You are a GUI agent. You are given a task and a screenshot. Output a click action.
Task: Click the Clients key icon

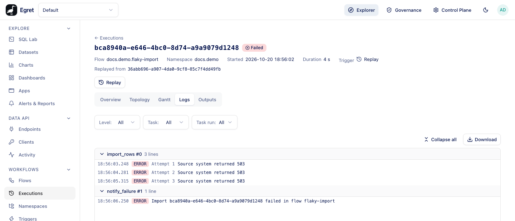coord(11,142)
